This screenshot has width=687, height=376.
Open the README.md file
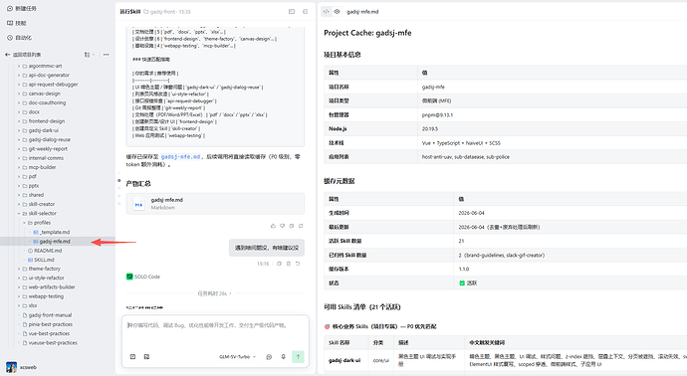click(x=45, y=251)
